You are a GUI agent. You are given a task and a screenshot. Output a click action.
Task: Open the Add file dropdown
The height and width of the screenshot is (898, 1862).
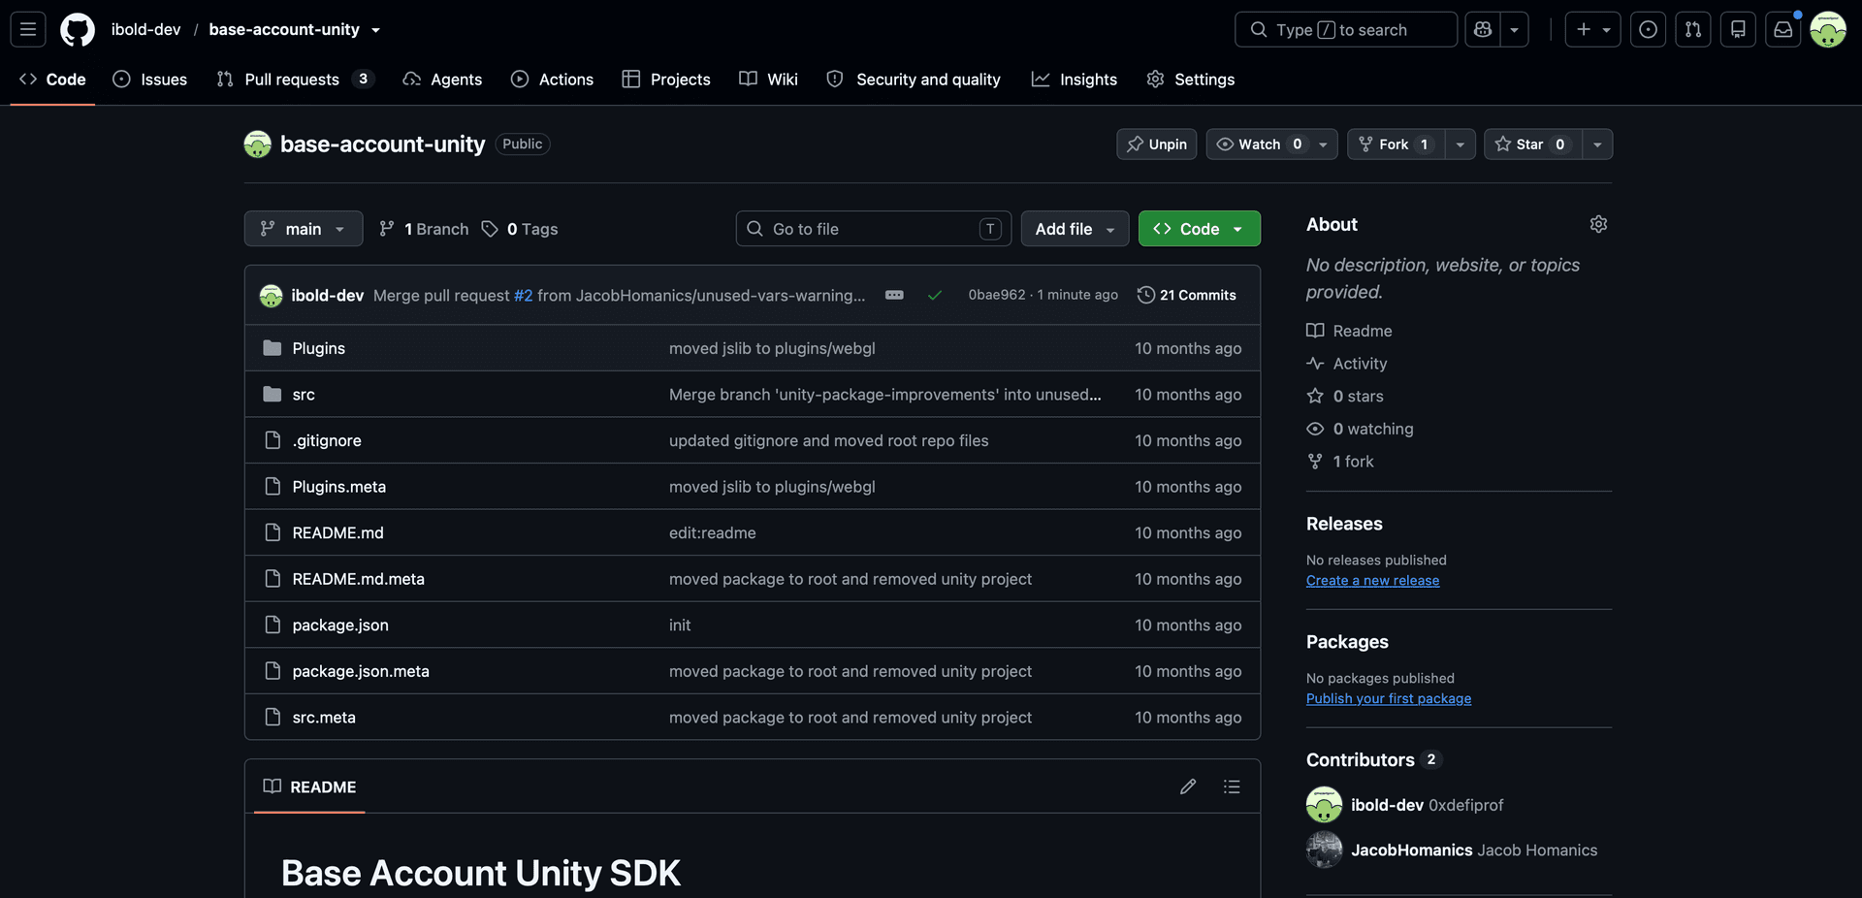coord(1075,229)
